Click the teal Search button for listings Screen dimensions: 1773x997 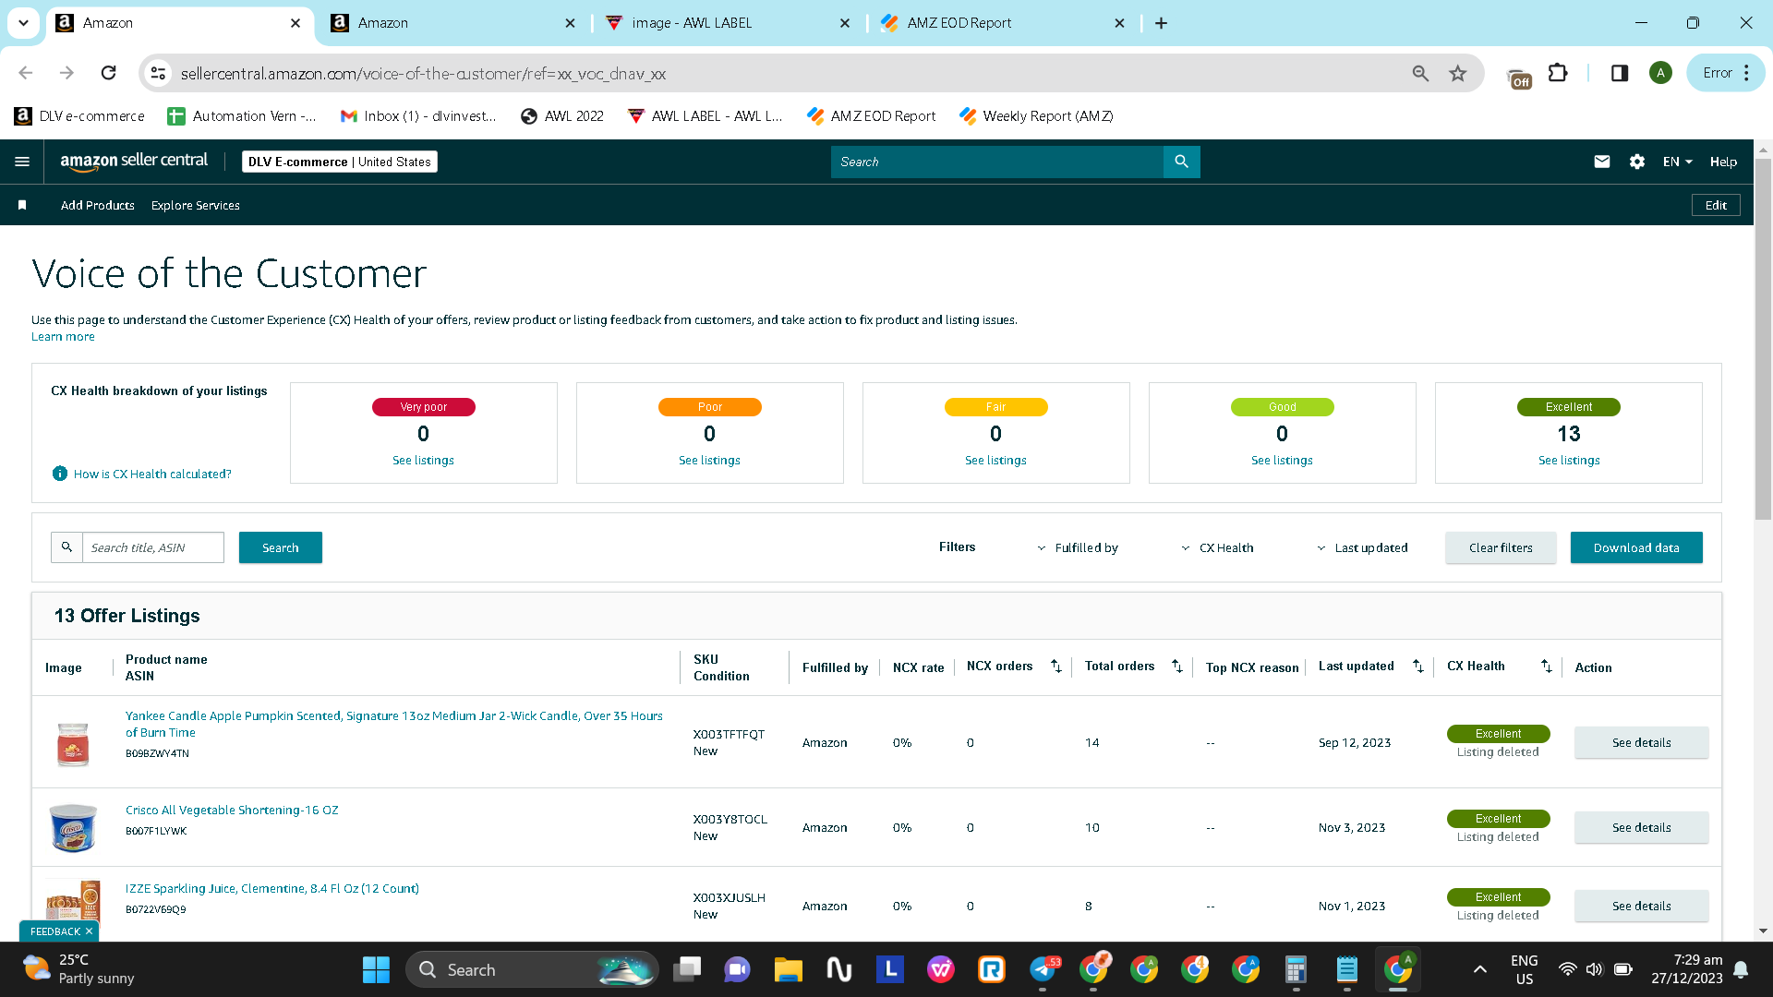pos(281,547)
